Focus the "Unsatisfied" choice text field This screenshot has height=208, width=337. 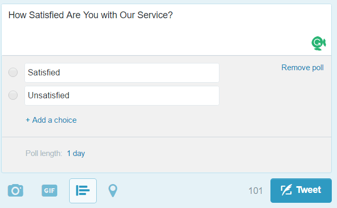(x=122, y=96)
